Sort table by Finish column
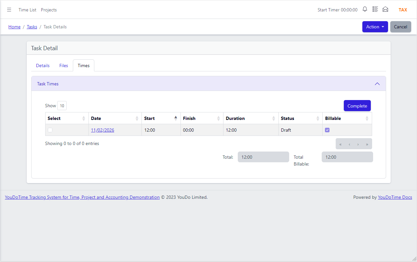The width and height of the screenshot is (417, 262). pyautogui.click(x=202, y=118)
